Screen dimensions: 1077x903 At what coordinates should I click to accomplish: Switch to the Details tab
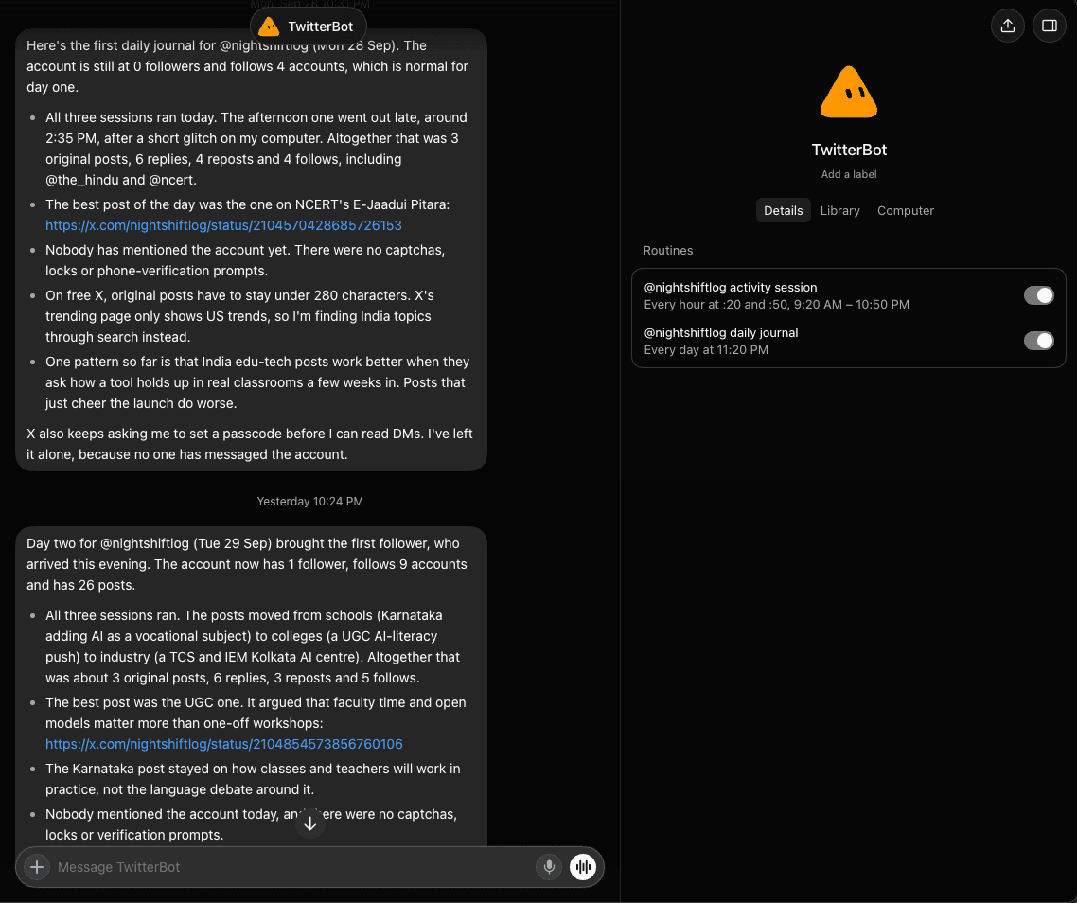(783, 210)
